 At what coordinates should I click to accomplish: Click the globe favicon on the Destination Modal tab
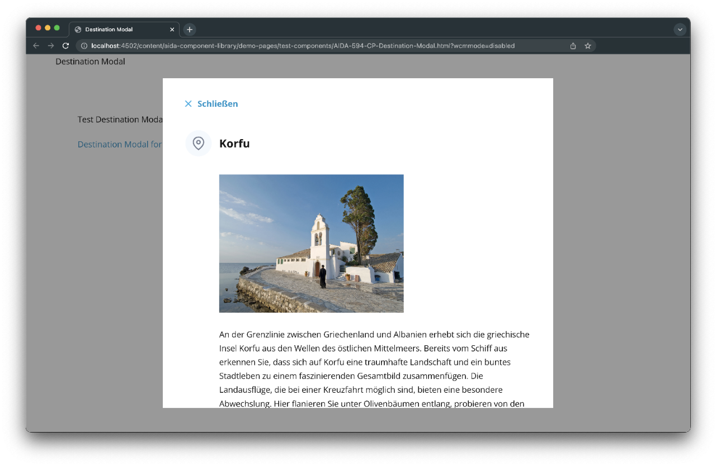(78, 29)
